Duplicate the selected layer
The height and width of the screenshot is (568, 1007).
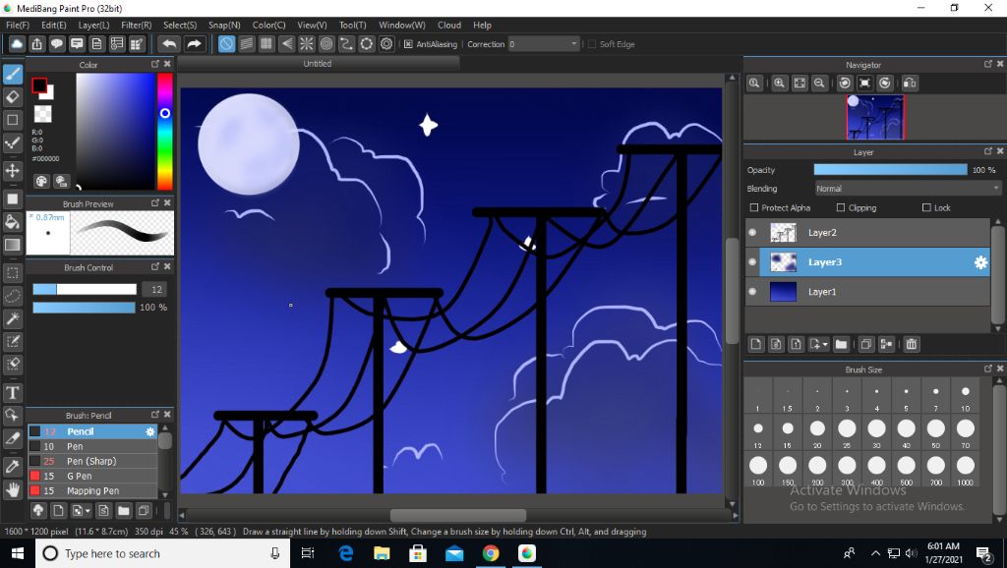click(x=865, y=345)
